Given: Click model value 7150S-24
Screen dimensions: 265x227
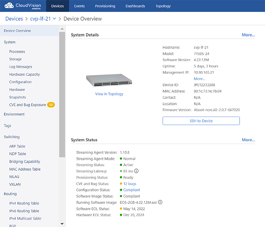Looking at the screenshot, I should tap(201, 54).
